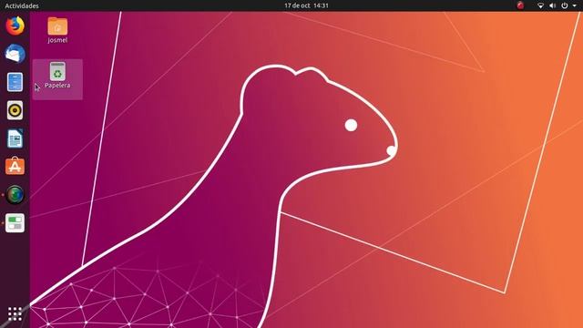Expand the system menu arrow
This screenshot has width=583, height=328.
575,5
